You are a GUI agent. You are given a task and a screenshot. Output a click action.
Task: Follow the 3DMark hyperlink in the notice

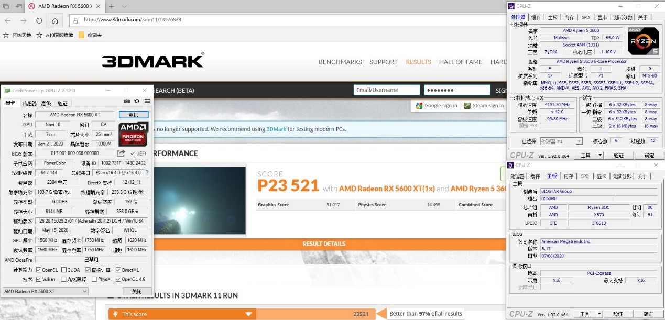tap(276, 129)
